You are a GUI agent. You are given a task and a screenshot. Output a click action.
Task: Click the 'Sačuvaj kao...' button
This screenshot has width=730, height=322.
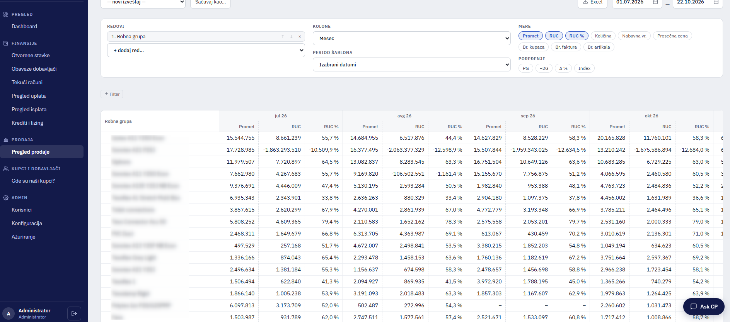210,3
